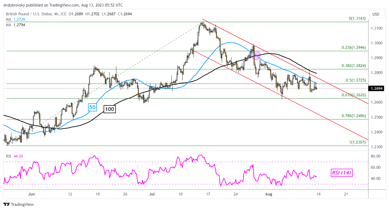Image resolution: width=389 pixels, height=210 pixels.
Task: Click the pink RSI (14) label box
Action: [x=342, y=173]
